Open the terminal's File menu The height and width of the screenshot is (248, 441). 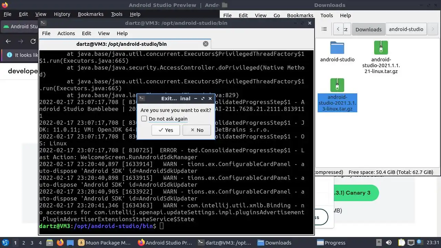[46, 33]
